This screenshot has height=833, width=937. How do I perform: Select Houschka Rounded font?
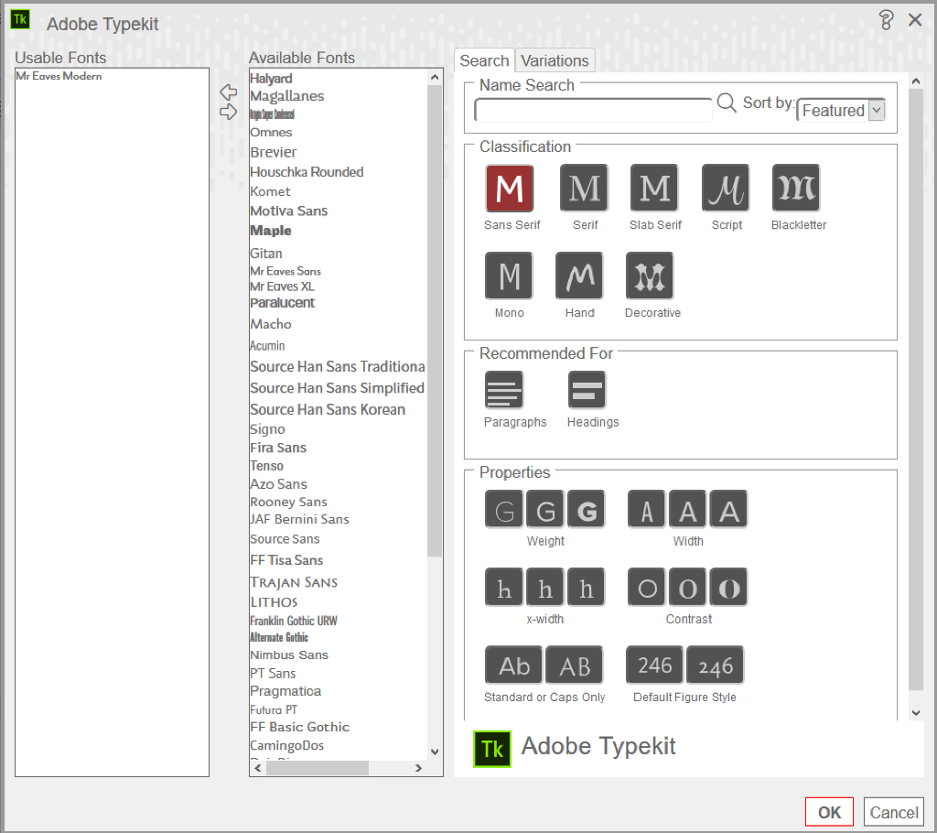tap(307, 171)
